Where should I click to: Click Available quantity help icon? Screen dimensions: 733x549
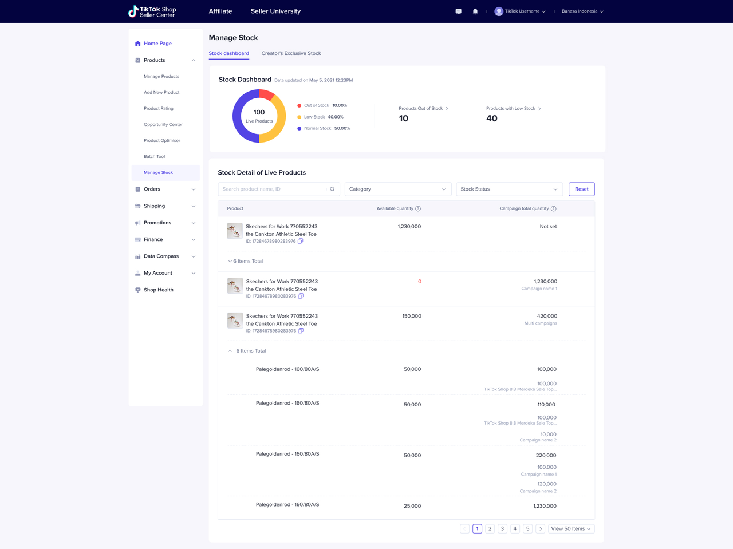[x=418, y=208]
